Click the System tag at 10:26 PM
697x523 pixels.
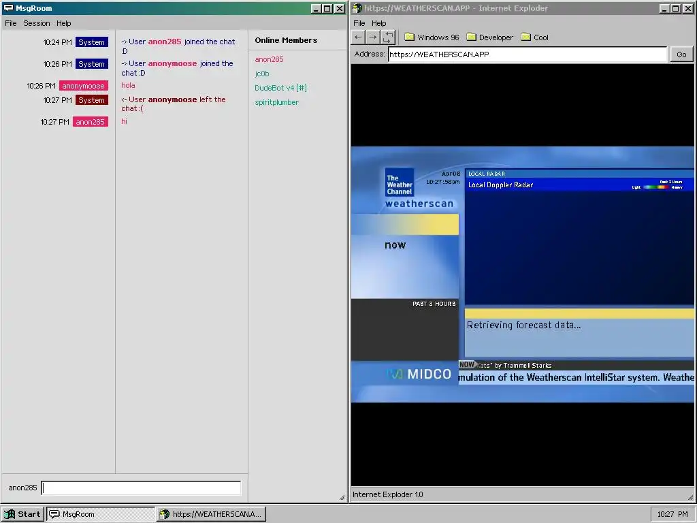[x=92, y=64]
